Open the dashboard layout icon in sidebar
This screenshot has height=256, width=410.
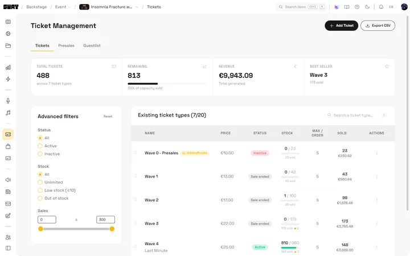[8, 22]
